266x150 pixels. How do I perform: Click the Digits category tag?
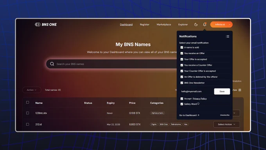[154, 125]
